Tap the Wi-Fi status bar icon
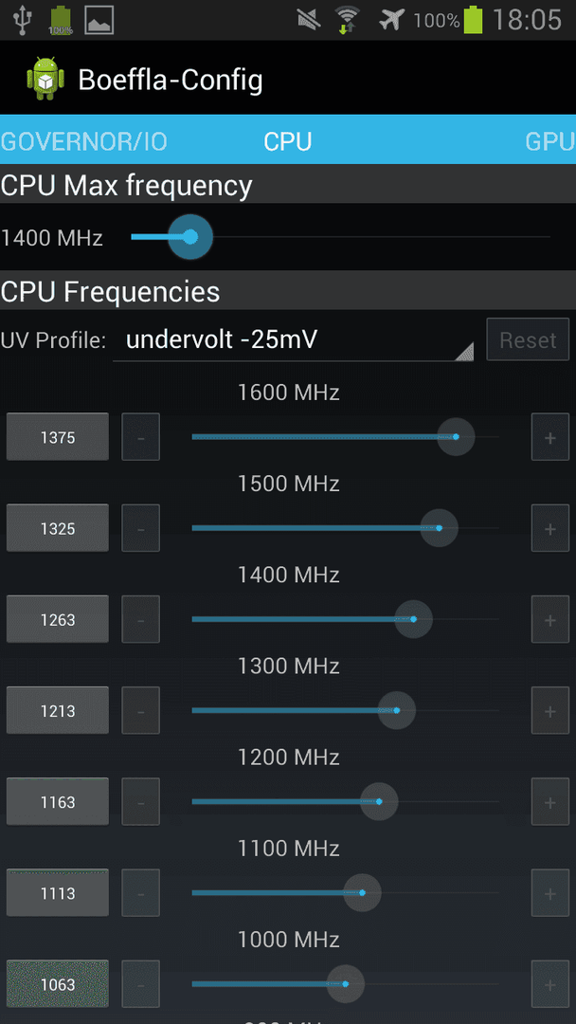The height and width of the screenshot is (1024, 576). [348, 20]
